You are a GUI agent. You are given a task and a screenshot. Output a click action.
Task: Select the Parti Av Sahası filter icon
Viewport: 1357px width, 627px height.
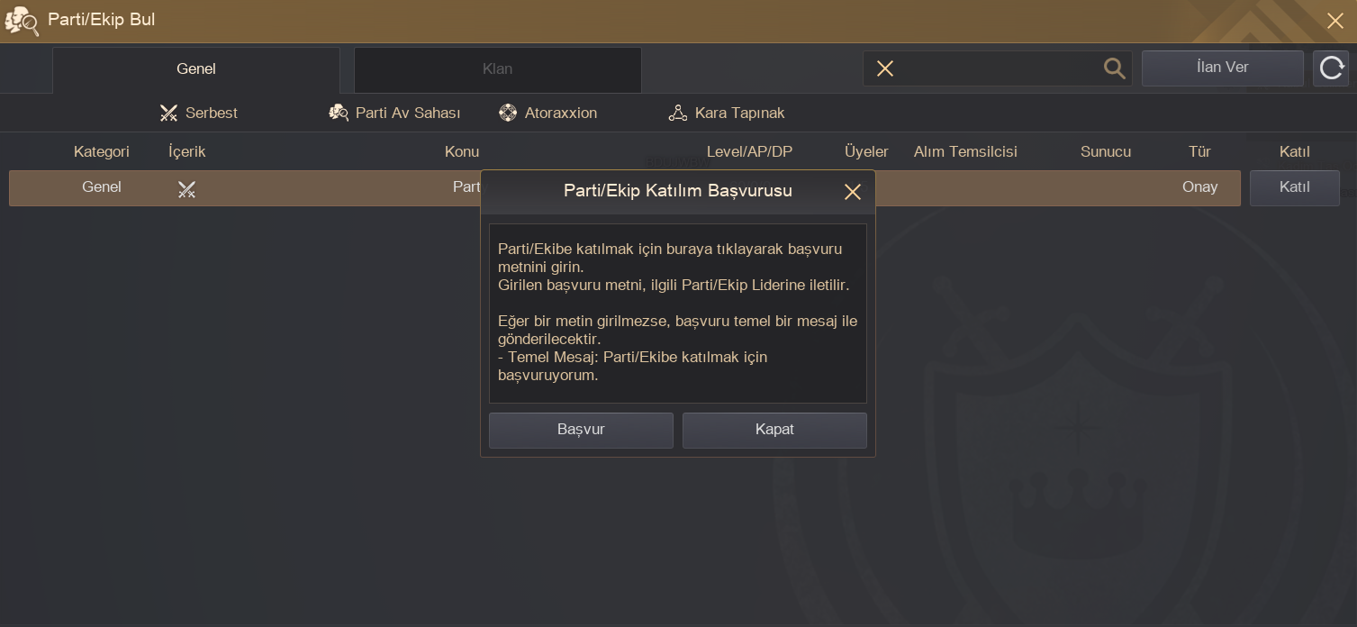tap(339, 114)
